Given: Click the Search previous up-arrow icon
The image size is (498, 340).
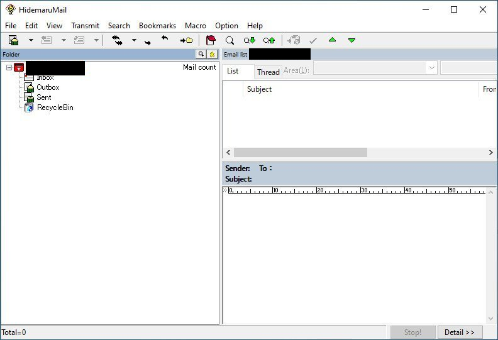Looking at the screenshot, I should [269, 40].
